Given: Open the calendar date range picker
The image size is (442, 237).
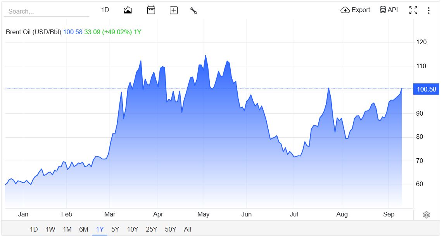Looking at the screenshot, I should pyautogui.click(x=151, y=10).
